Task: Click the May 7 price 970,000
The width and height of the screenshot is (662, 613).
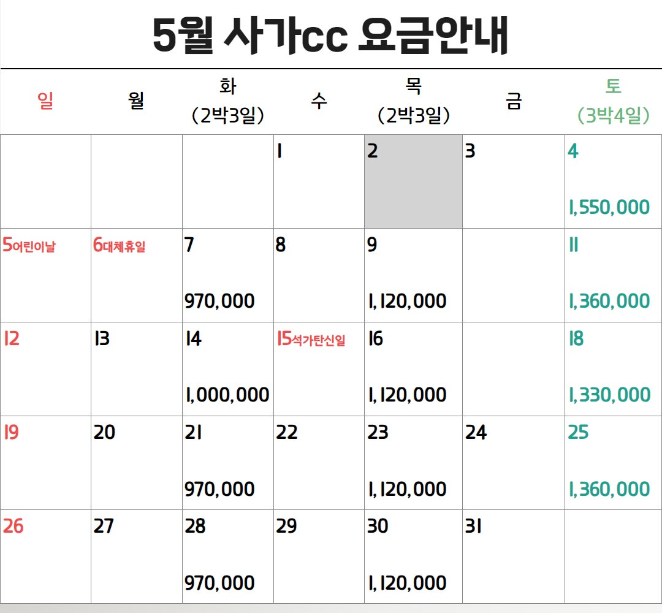Action: coord(219,301)
